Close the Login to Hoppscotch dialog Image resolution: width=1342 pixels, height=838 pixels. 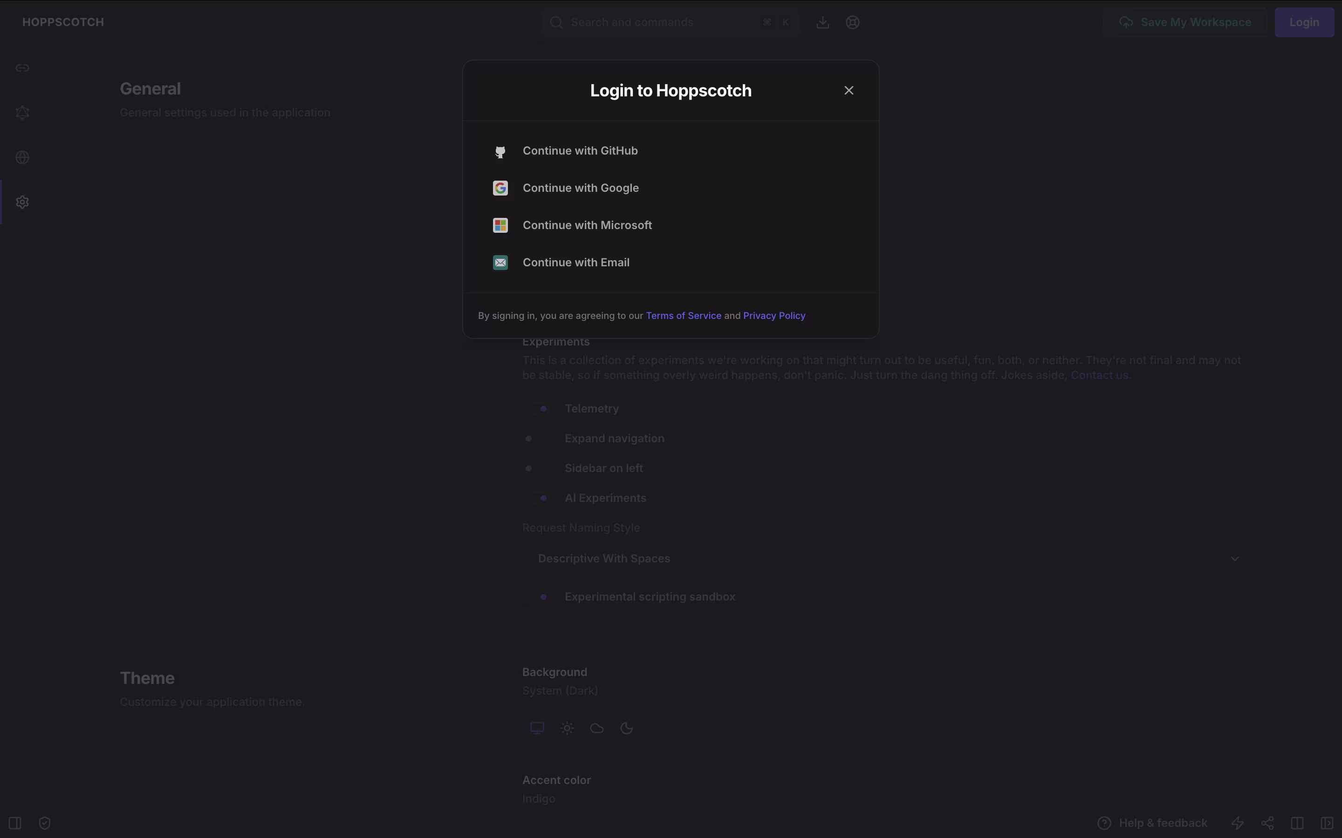click(x=849, y=90)
